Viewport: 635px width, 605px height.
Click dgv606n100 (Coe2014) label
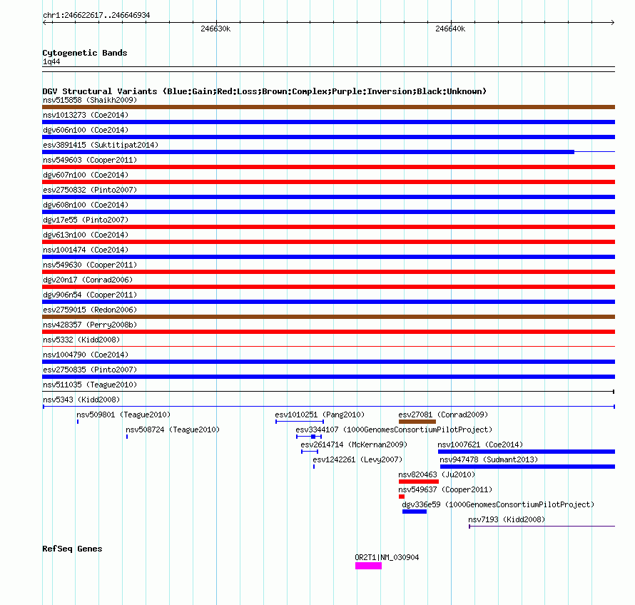(86, 130)
